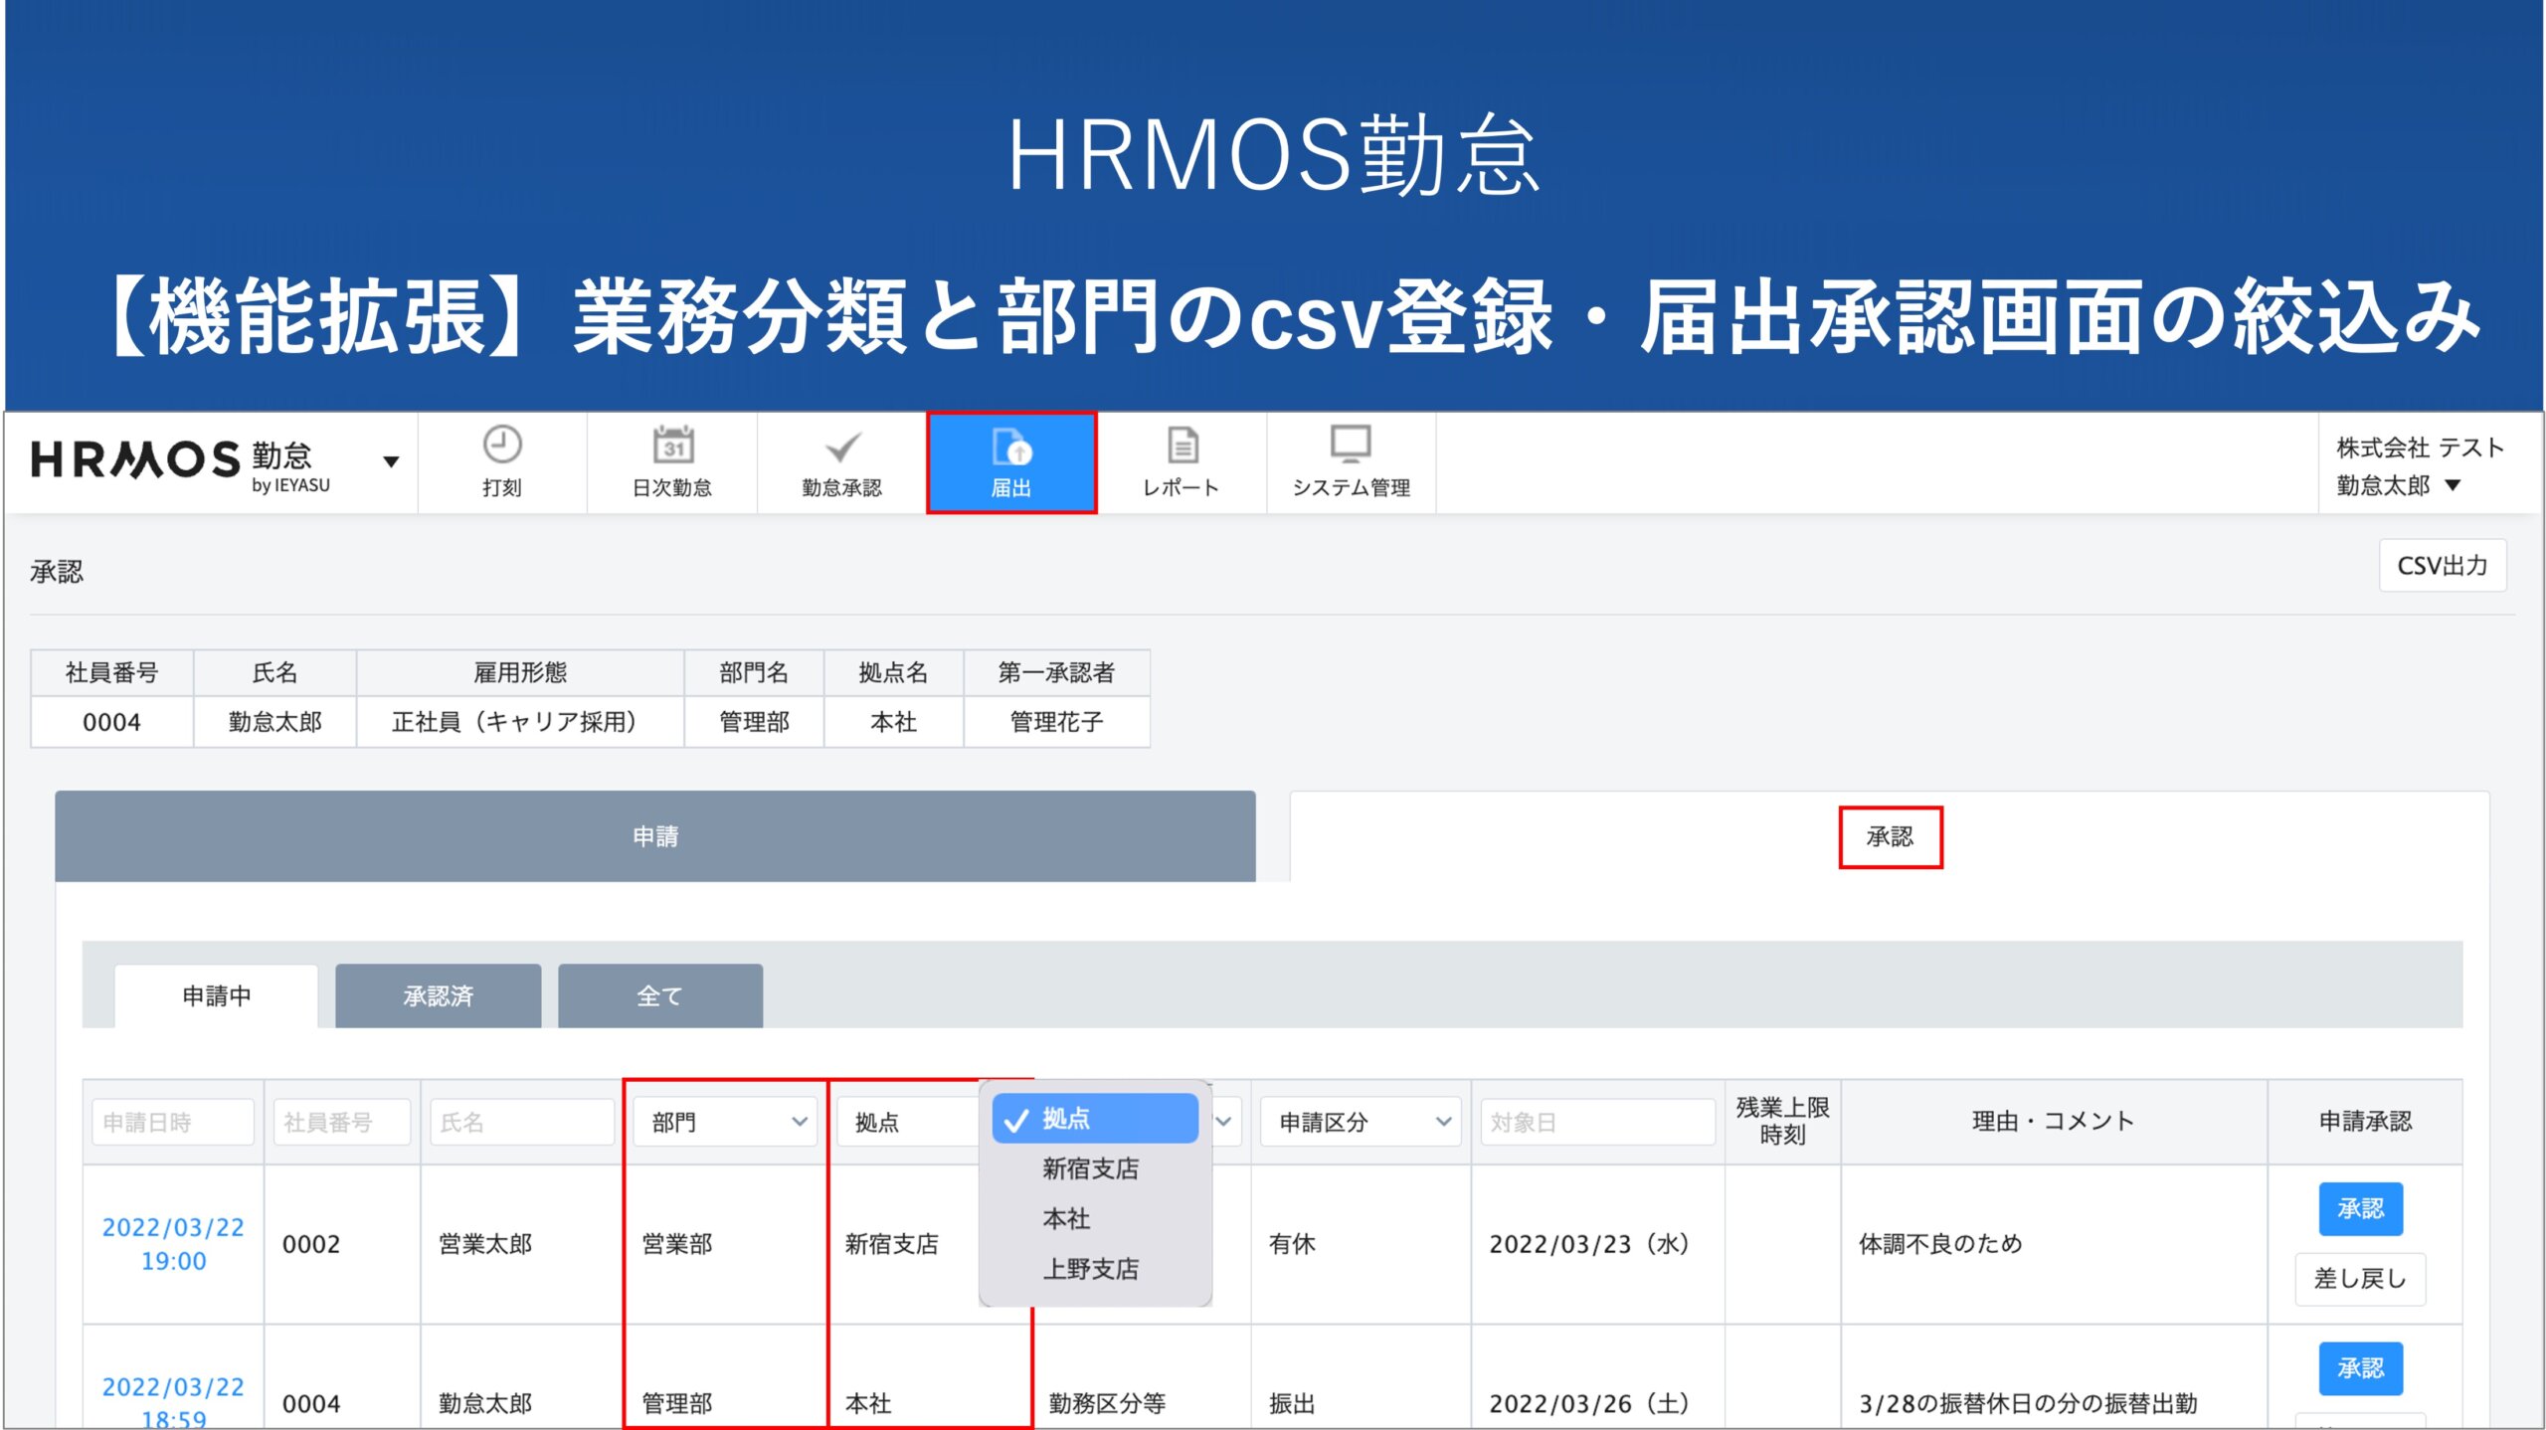Choose 新宿支店 from the dropdown list
2546x1430 pixels.
(1090, 1168)
